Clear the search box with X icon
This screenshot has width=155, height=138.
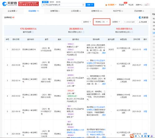tap(83, 5)
